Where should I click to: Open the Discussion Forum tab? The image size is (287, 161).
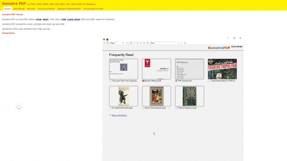coord(93,9)
